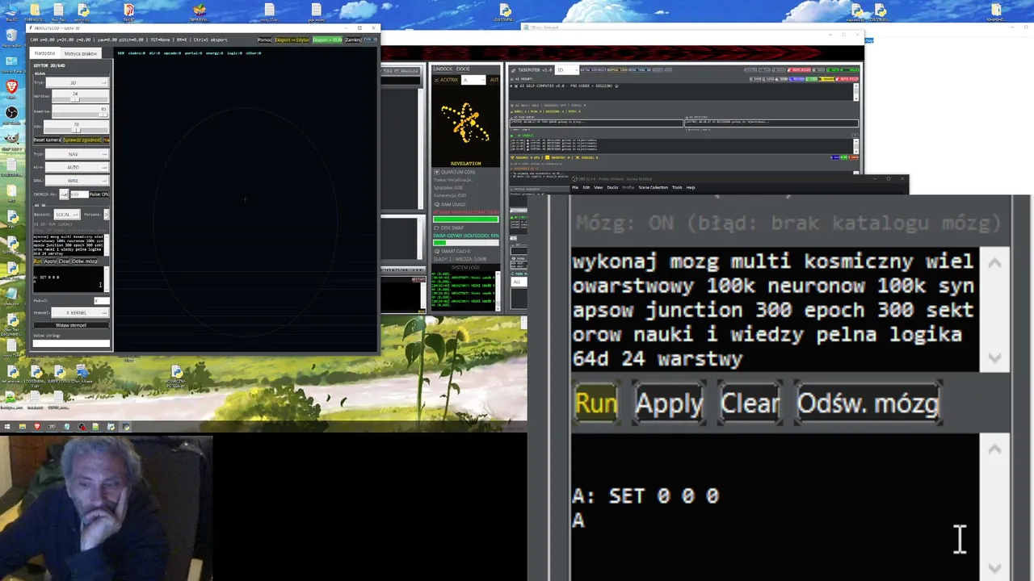Open the ALL filter dropdown
Viewport: 1034px width, 581px height.
(x=519, y=281)
